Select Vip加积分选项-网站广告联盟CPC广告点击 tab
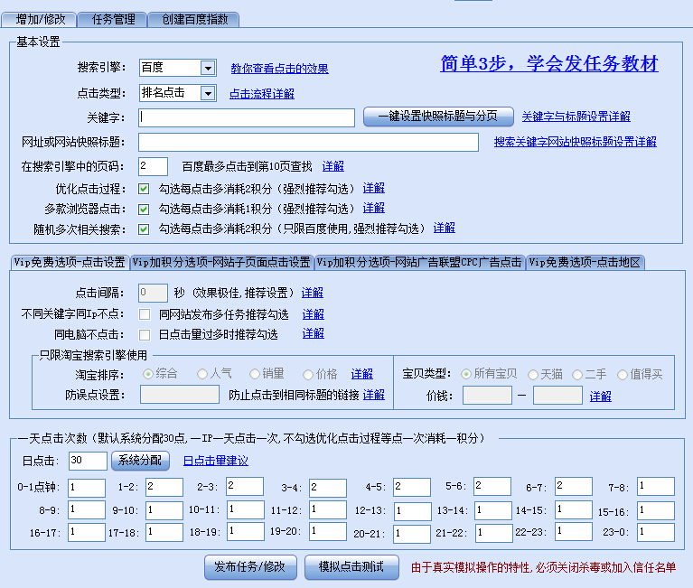The height and width of the screenshot is (588, 693). [x=419, y=263]
